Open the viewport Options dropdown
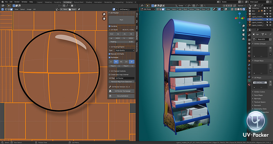 coord(242,6)
